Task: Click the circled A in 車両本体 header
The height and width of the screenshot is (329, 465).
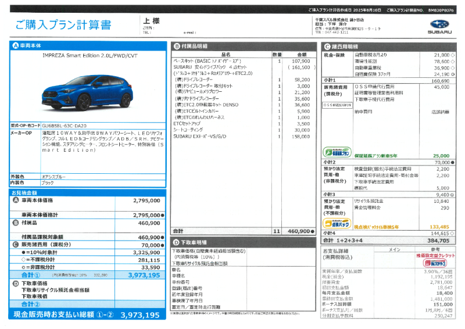Action: (x=16, y=45)
